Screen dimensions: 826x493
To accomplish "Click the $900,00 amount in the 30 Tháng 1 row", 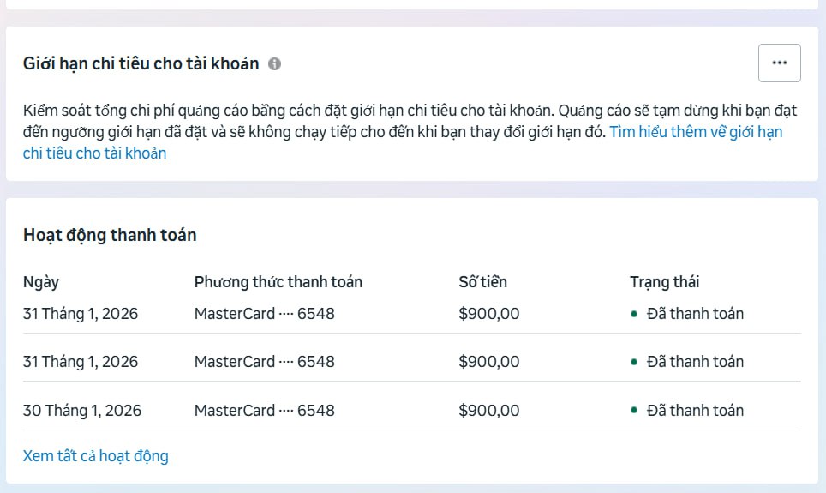I will [x=489, y=411].
